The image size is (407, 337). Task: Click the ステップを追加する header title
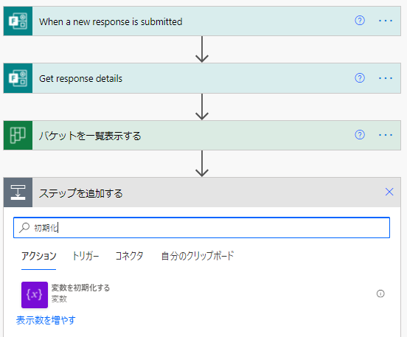click(80, 193)
